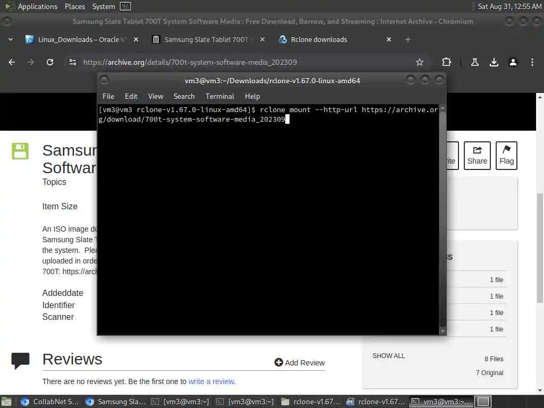Screen dimensions: 544x408
Task: Click the Reviews speech bubble icon
Action: [20, 361]
